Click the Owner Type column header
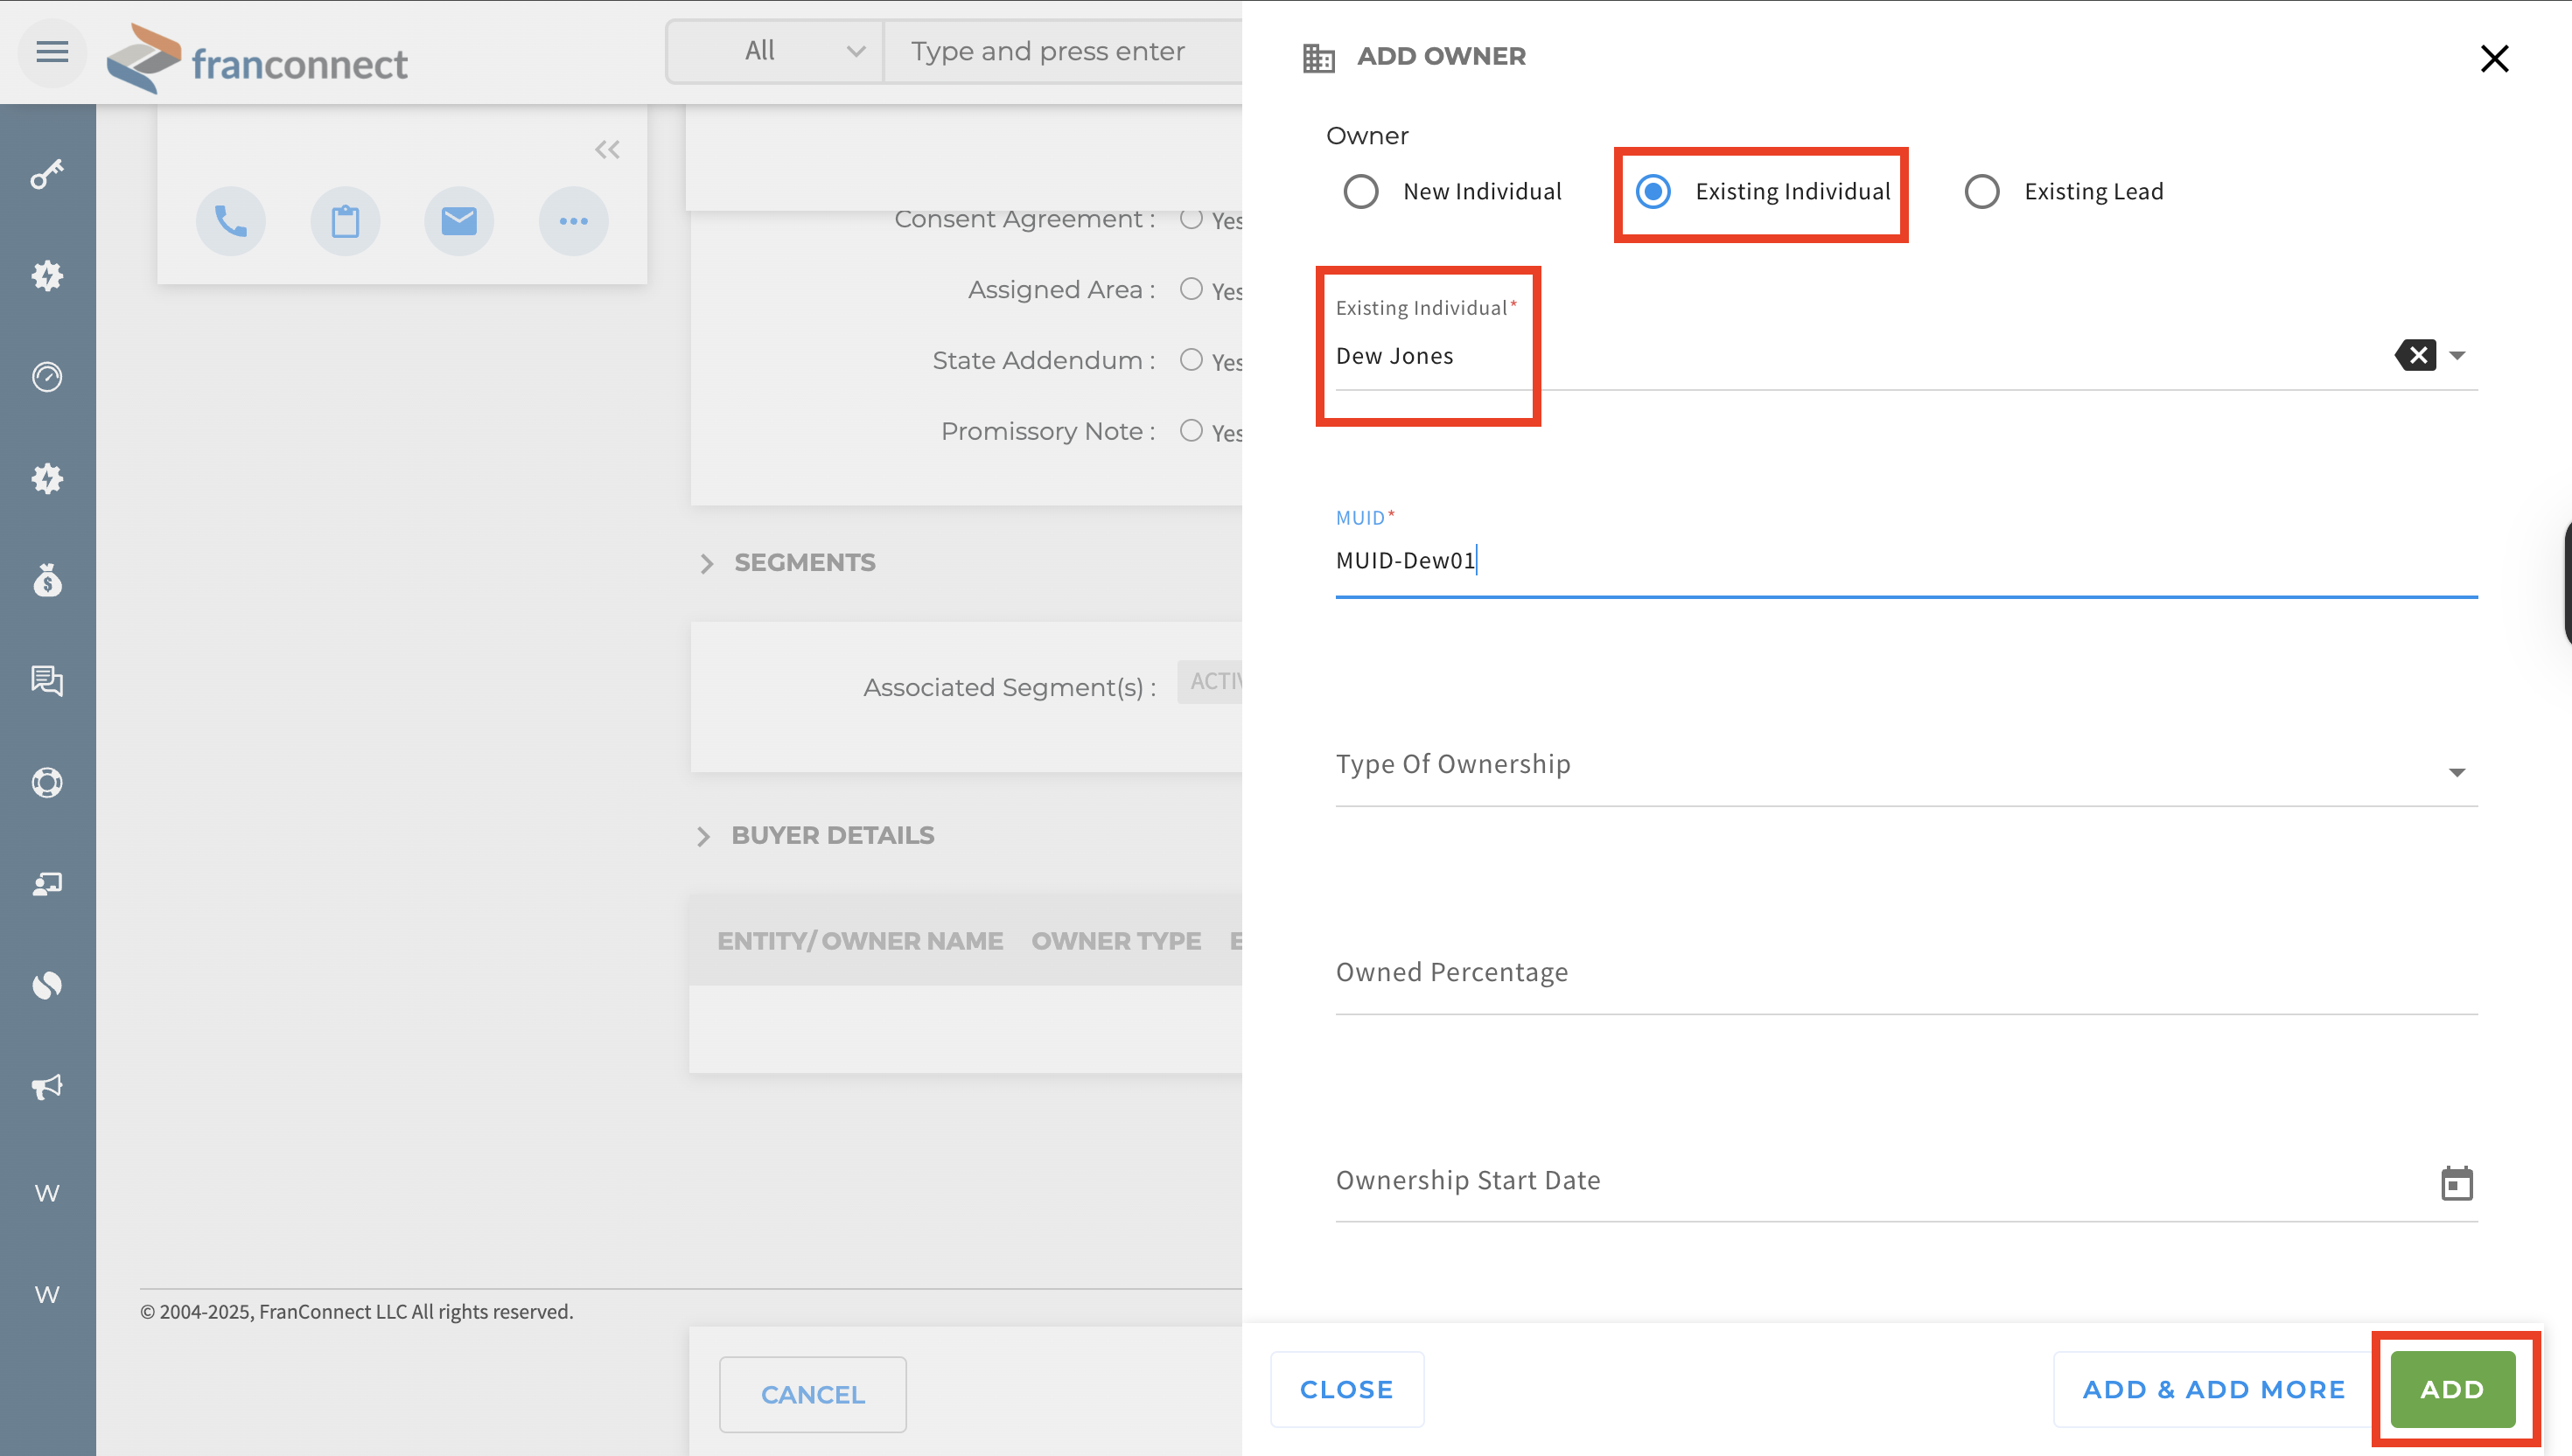The width and height of the screenshot is (2572, 1456). point(1115,941)
